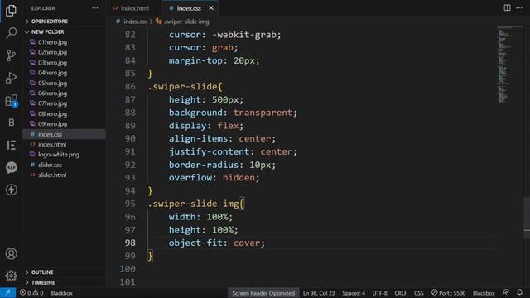
Task: Click the '.swiper-slide img{' selector text
Action: (x=196, y=204)
